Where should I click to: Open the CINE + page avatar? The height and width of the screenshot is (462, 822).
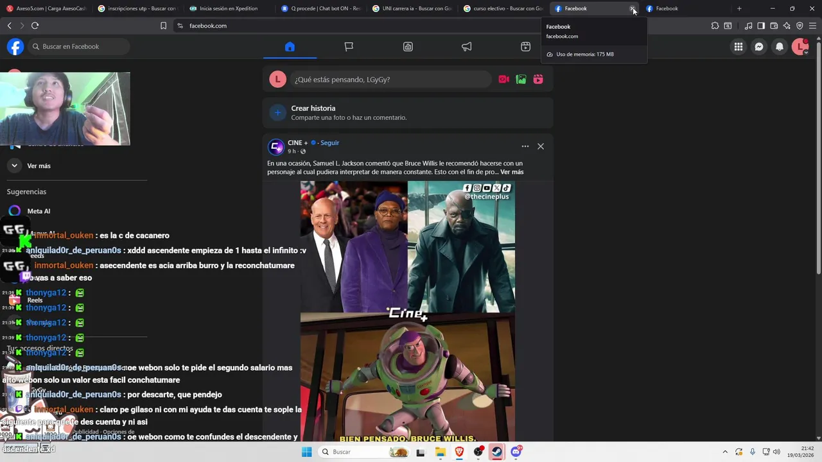click(276, 147)
